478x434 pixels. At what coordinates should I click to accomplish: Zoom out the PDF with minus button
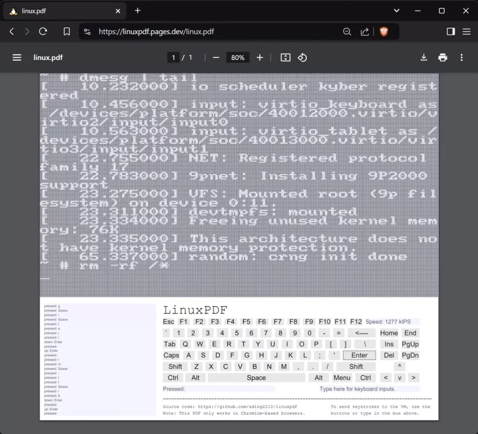coord(216,58)
